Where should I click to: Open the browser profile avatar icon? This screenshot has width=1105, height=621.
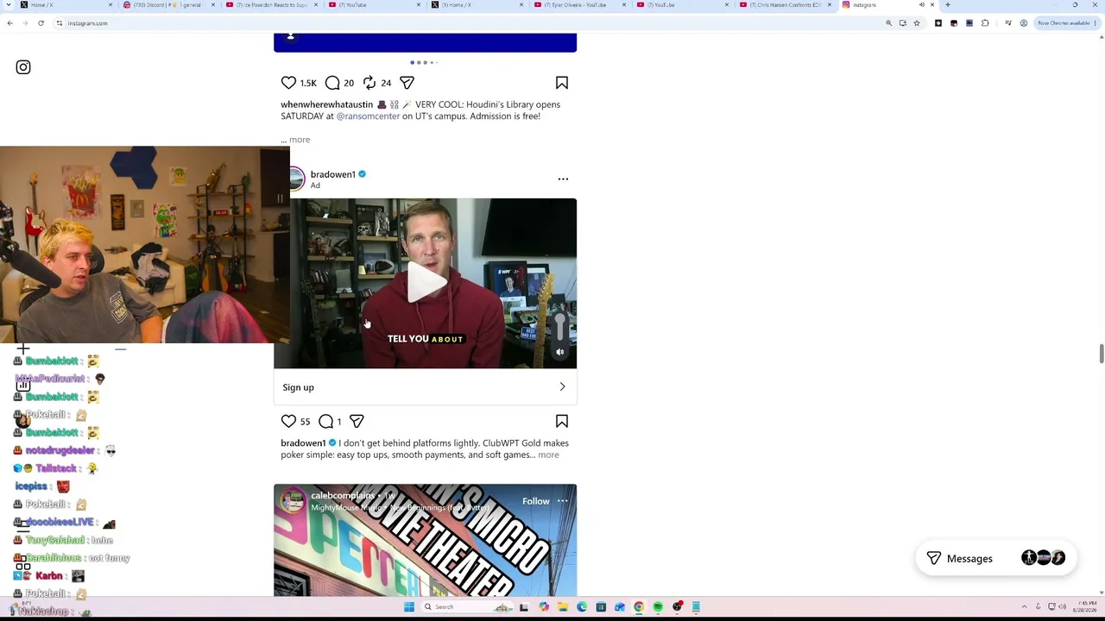click(x=1024, y=23)
